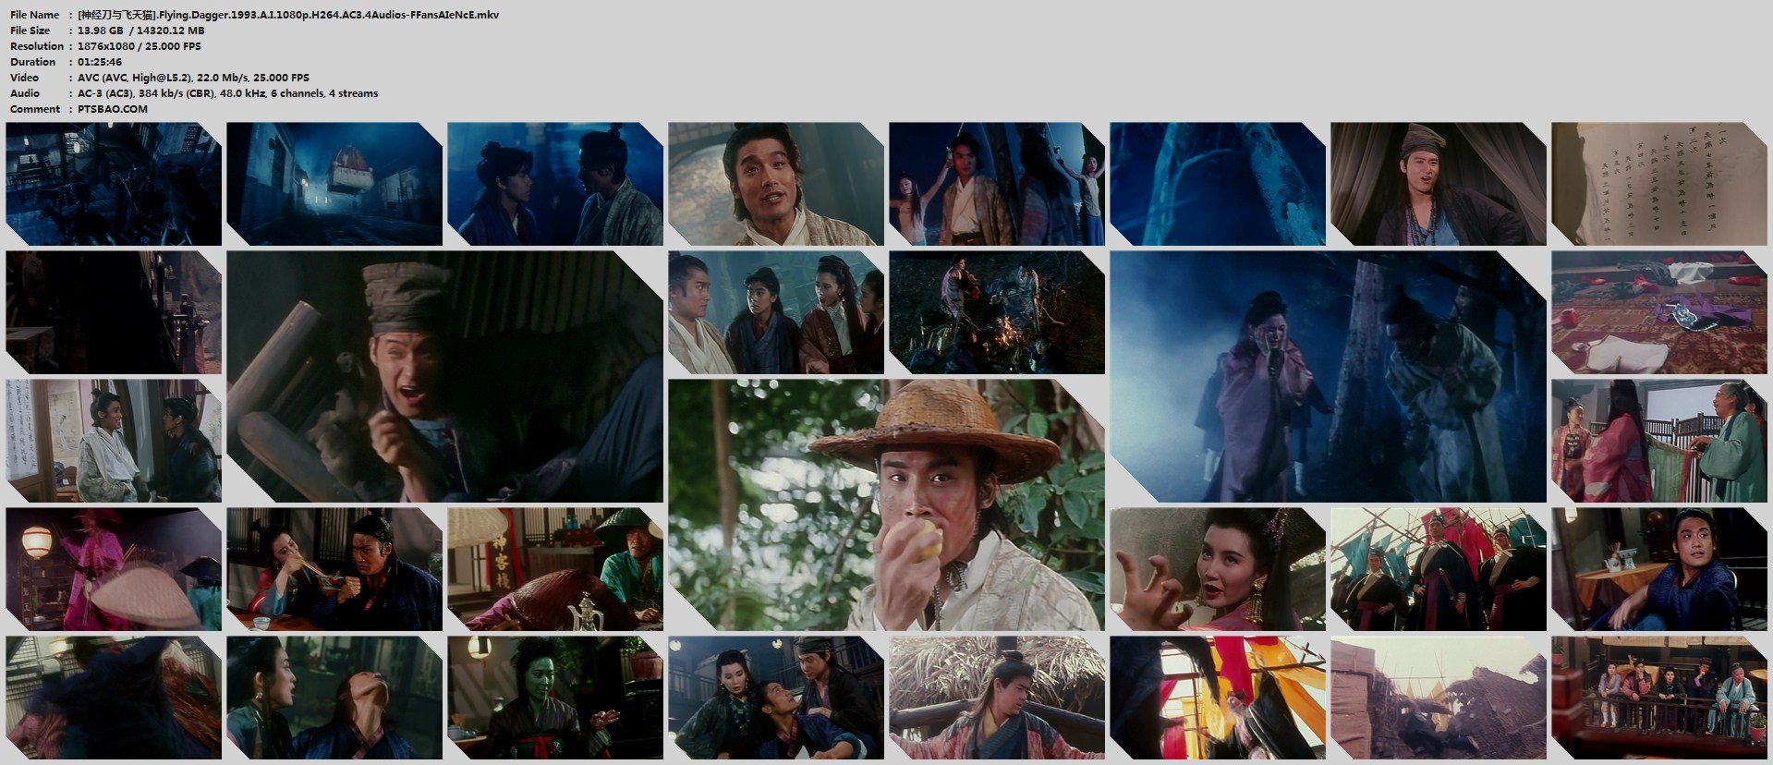1773x765 pixels.
Task: Click the File Name text with Flying.Dagger.1993 mkv
Action: [x=288, y=15]
